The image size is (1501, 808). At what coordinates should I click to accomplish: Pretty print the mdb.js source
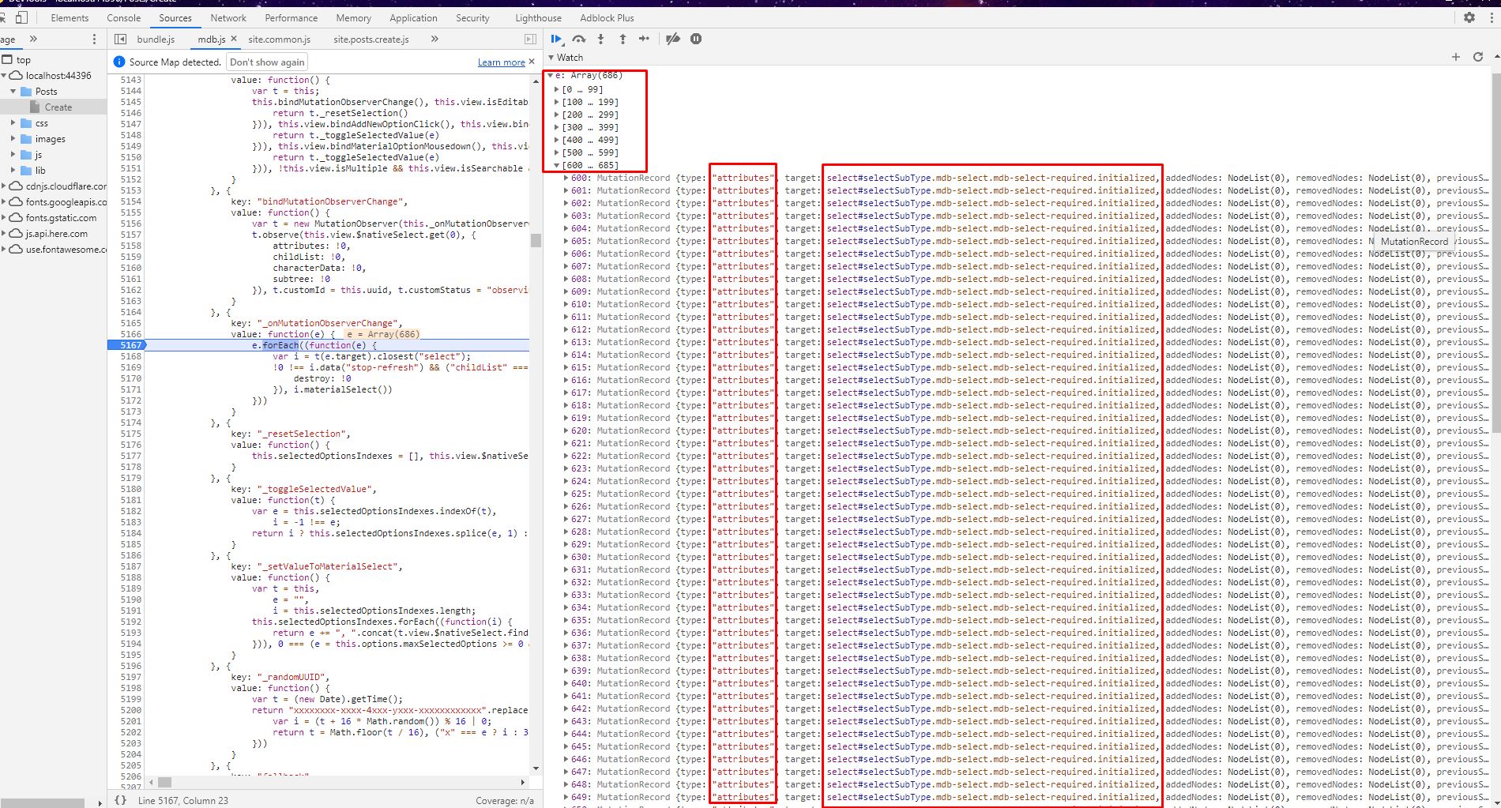coord(120,800)
